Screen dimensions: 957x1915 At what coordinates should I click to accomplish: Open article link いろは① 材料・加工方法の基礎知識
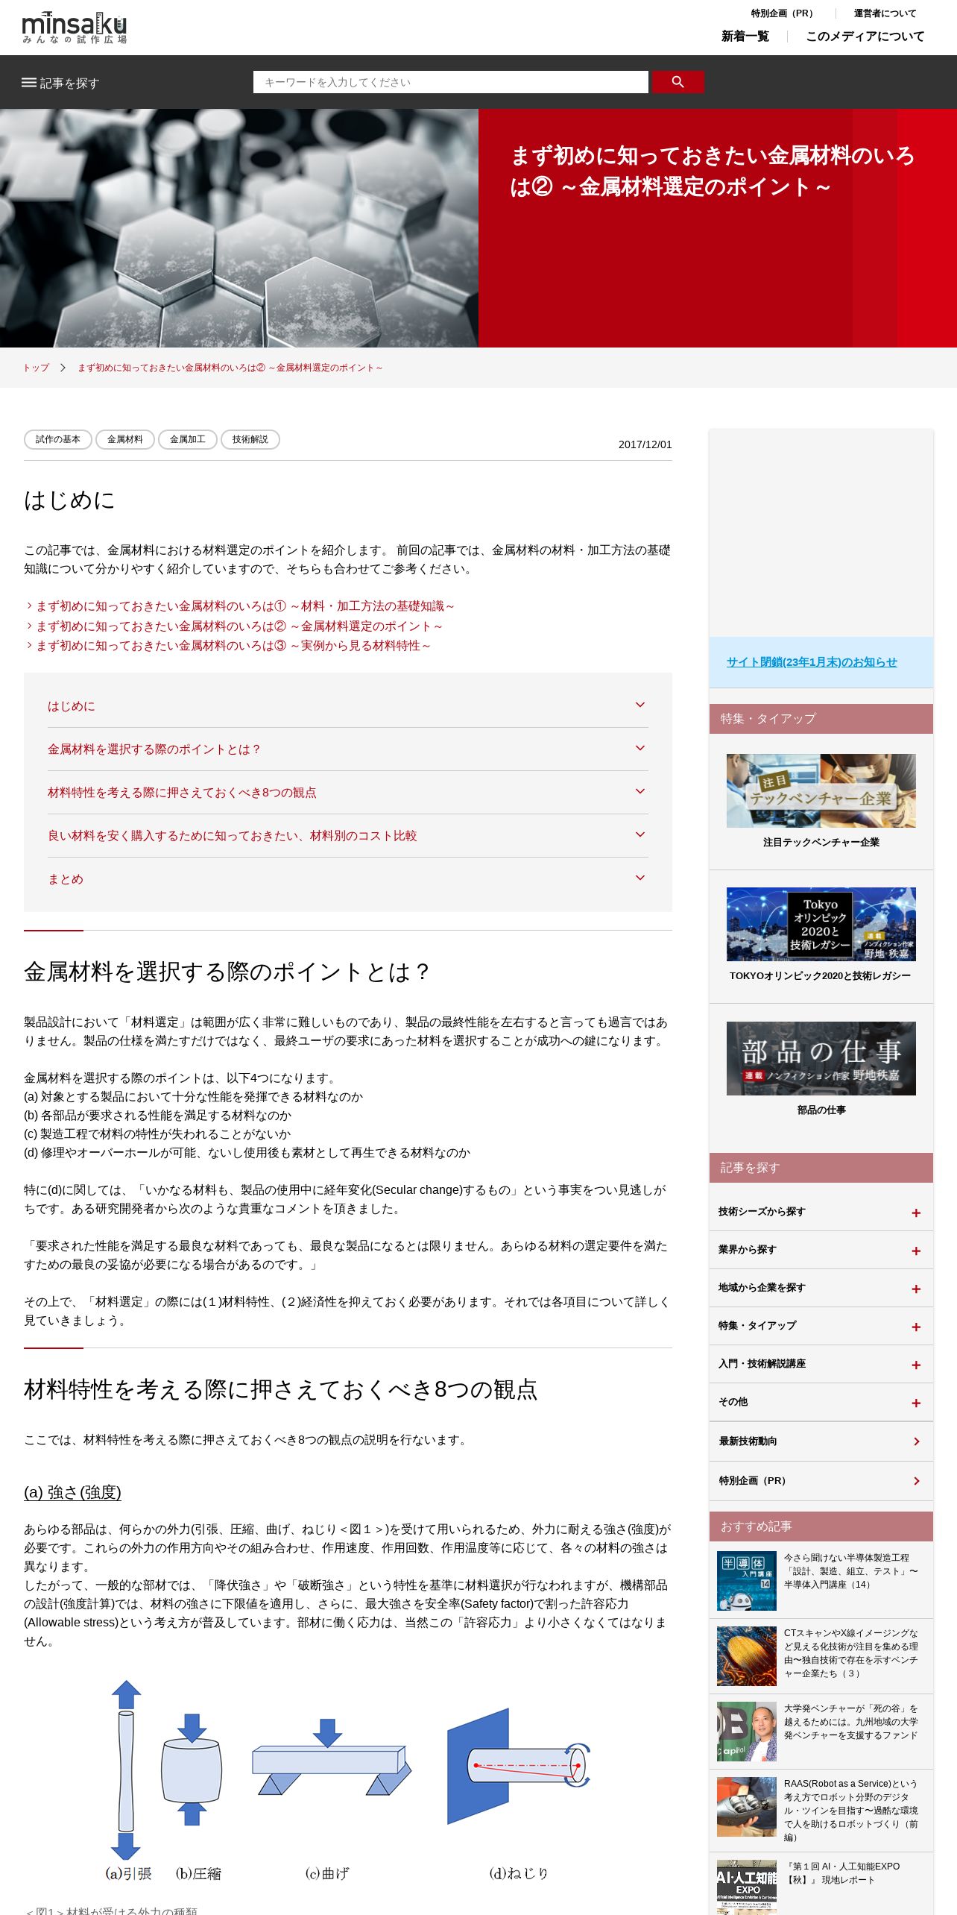[x=245, y=606]
